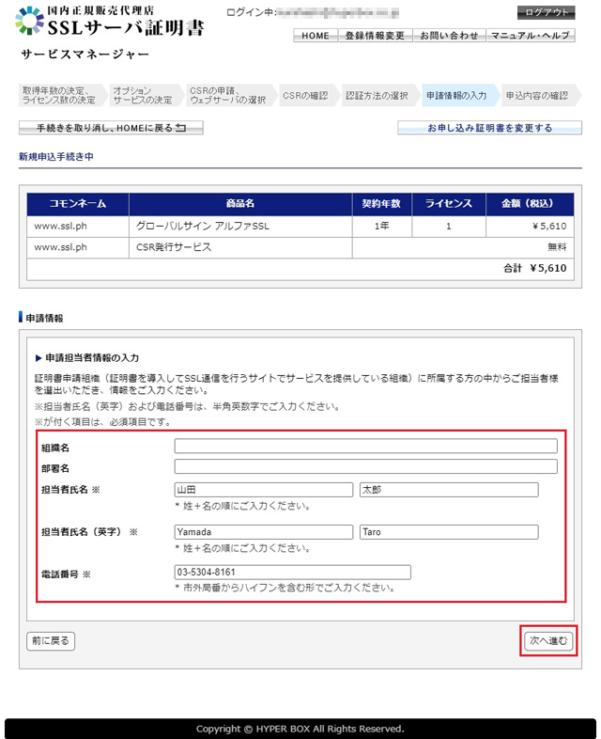The width and height of the screenshot is (601, 739).
Task: Click into the 部署名 text field
Action: pyautogui.click(x=365, y=467)
